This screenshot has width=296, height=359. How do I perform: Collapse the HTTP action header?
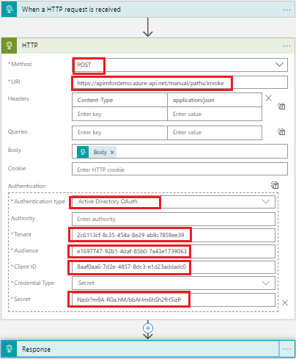(x=148, y=46)
